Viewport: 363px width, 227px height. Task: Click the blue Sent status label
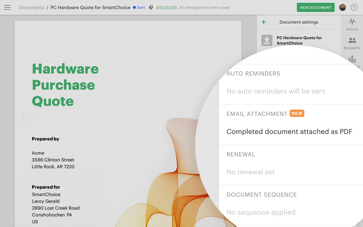coord(139,8)
